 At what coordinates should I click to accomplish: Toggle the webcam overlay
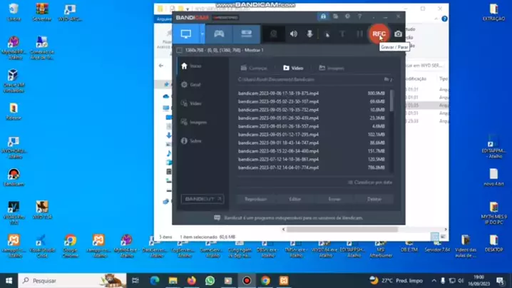coord(273,34)
